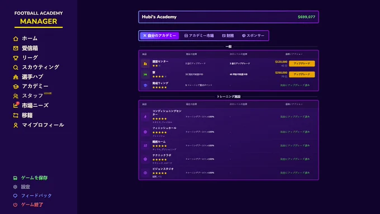Viewport: 380px width, 214px height.
Task: Click the トレーニング施設 section heading
Action: (229, 97)
